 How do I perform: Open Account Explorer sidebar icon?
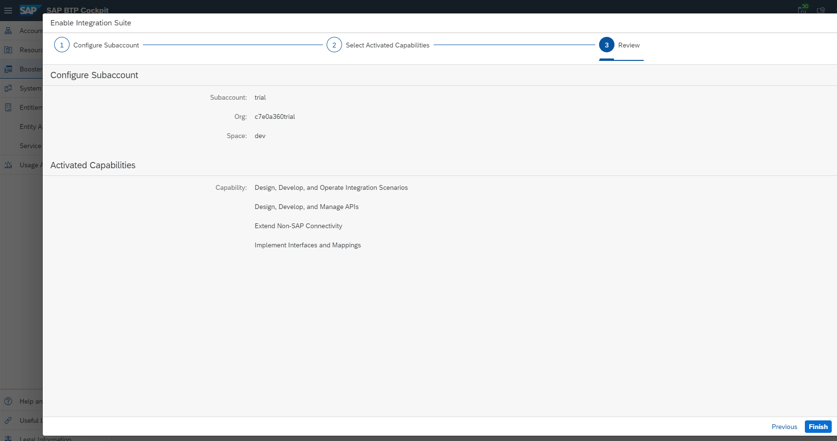point(8,31)
